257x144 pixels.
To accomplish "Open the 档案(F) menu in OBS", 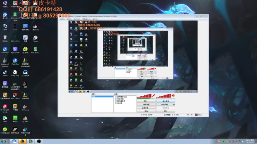I will (62, 19).
